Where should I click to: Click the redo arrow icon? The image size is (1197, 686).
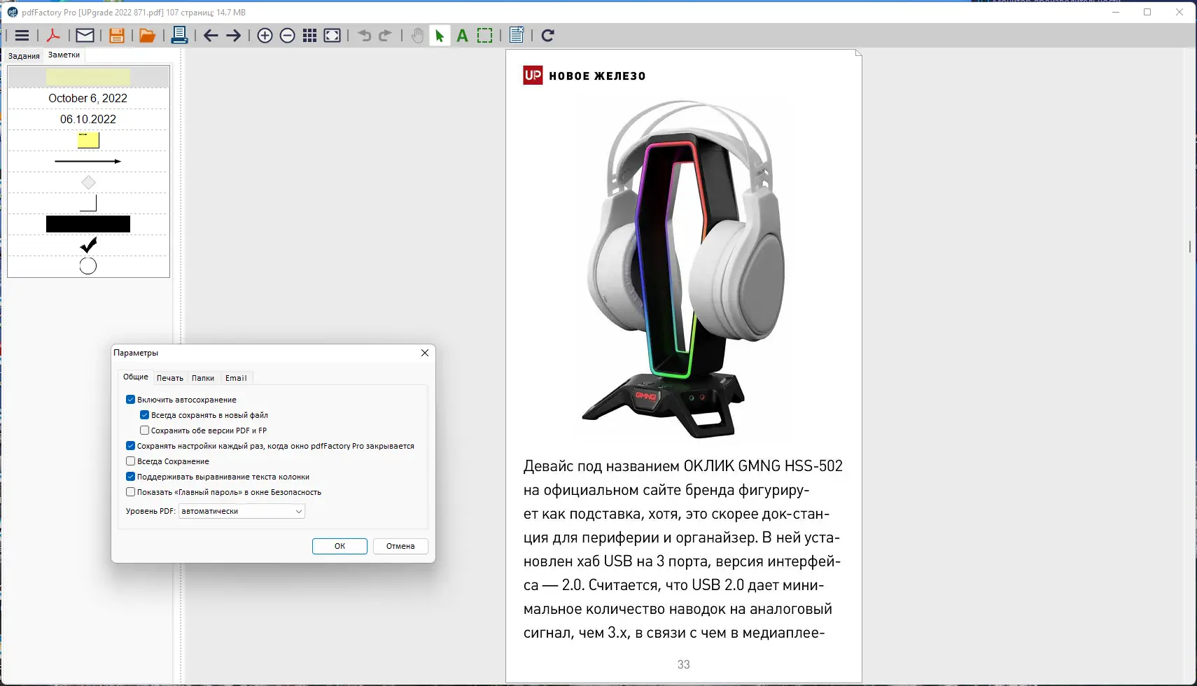pyautogui.click(x=385, y=36)
